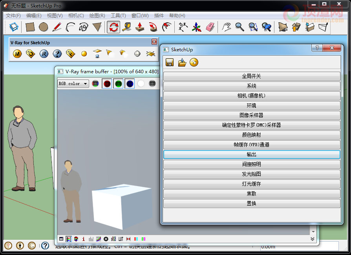Image resolution: width=351 pixels, height=255 pixels.
Task: Add V-Ray rectangle light icon
Action: click(x=97, y=54)
